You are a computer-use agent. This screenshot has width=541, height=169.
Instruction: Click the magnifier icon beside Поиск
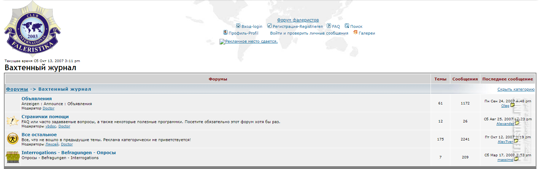pyautogui.click(x=347, y=26)
